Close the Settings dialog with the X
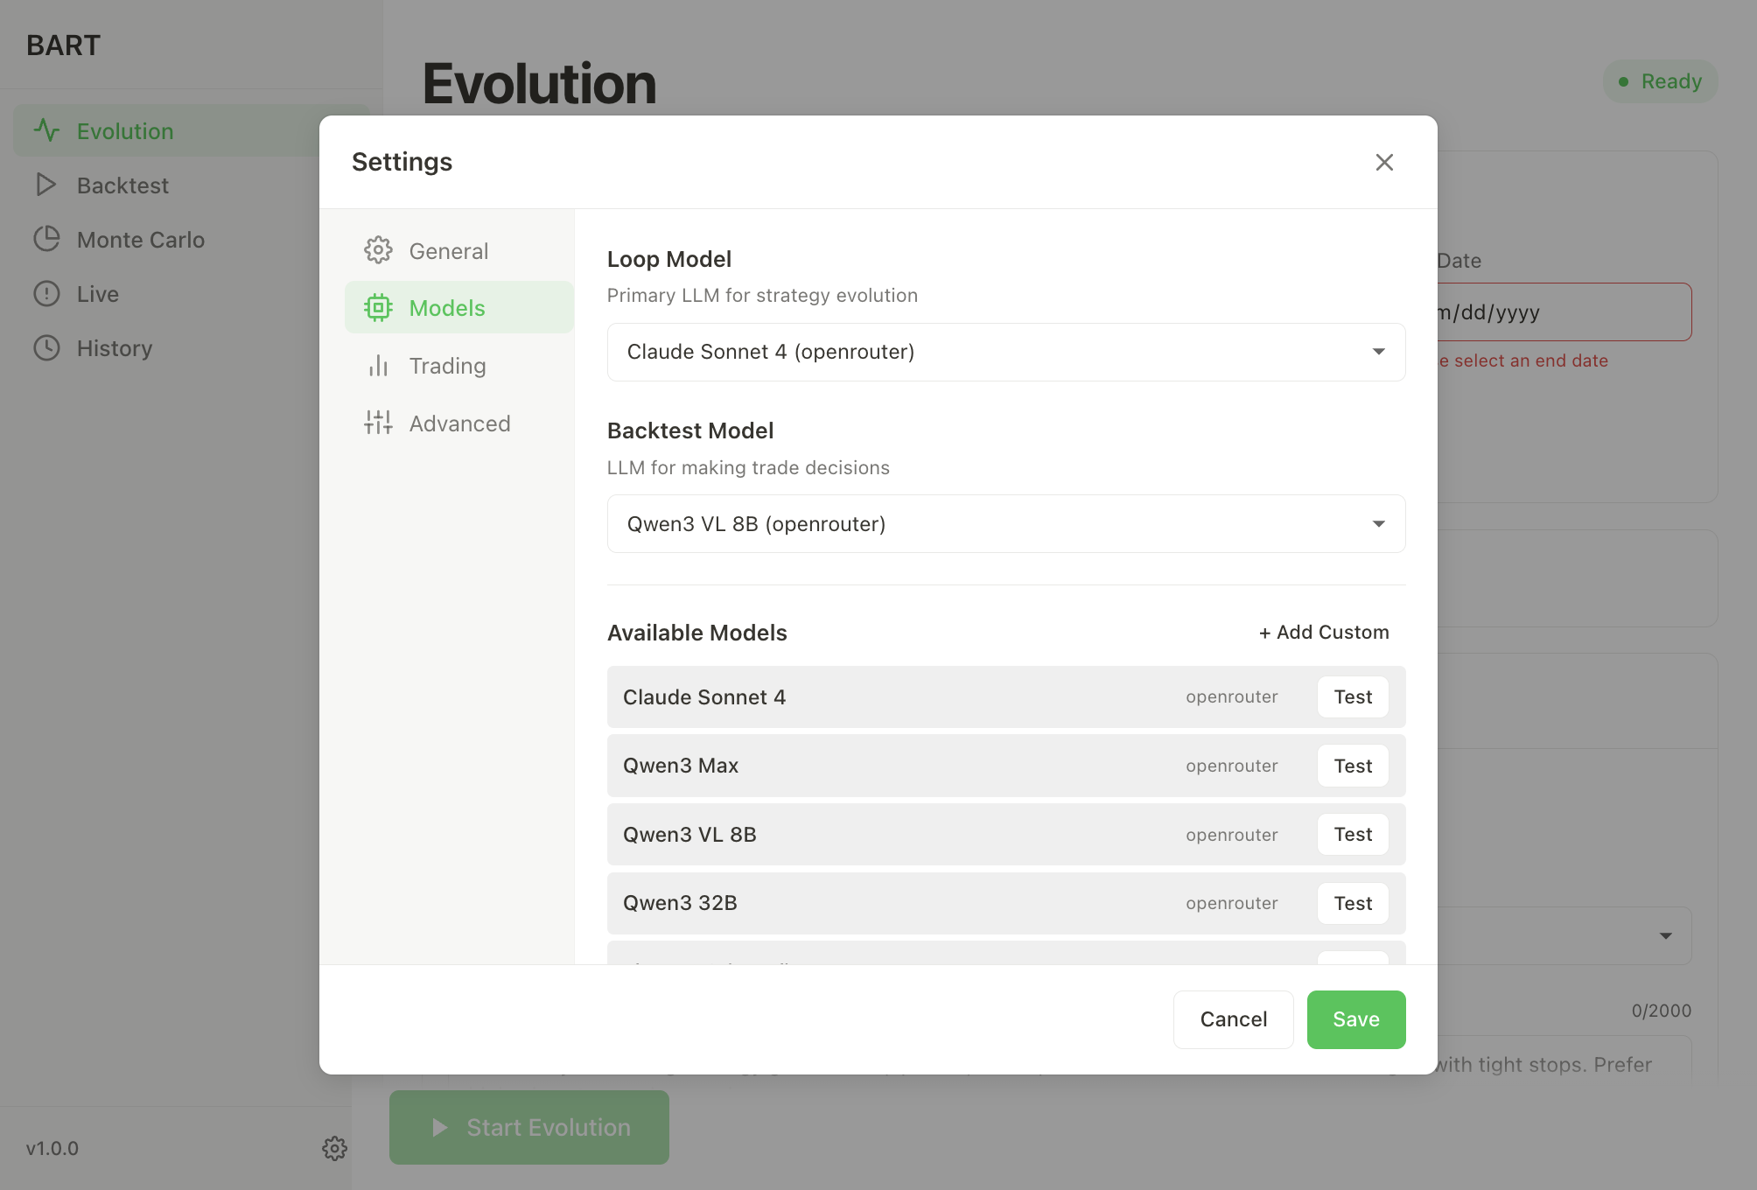The height and width of the screenshot is (1190, 1757). 1383,162
